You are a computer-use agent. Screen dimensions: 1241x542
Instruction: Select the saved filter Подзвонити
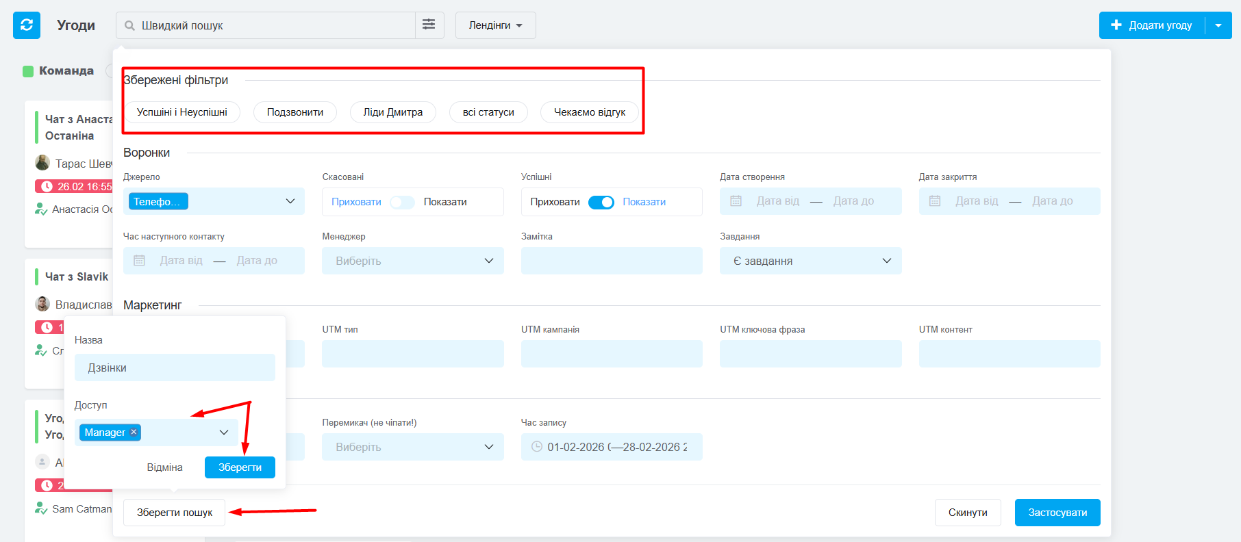pos(294,112)
